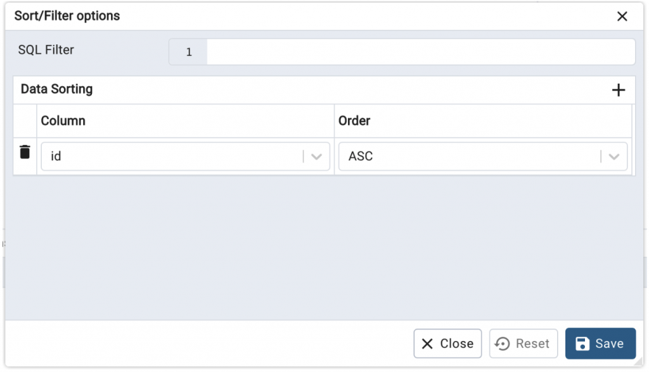Delete the id sorting row

click(25, 152)
